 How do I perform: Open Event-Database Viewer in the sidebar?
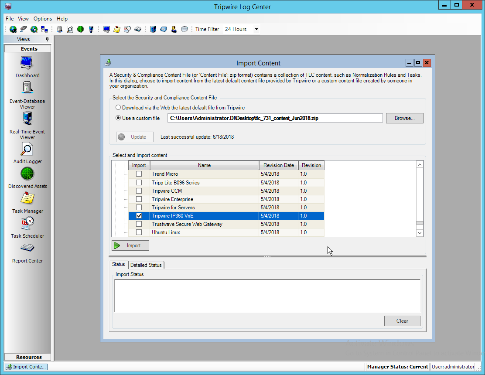[27, 95]
